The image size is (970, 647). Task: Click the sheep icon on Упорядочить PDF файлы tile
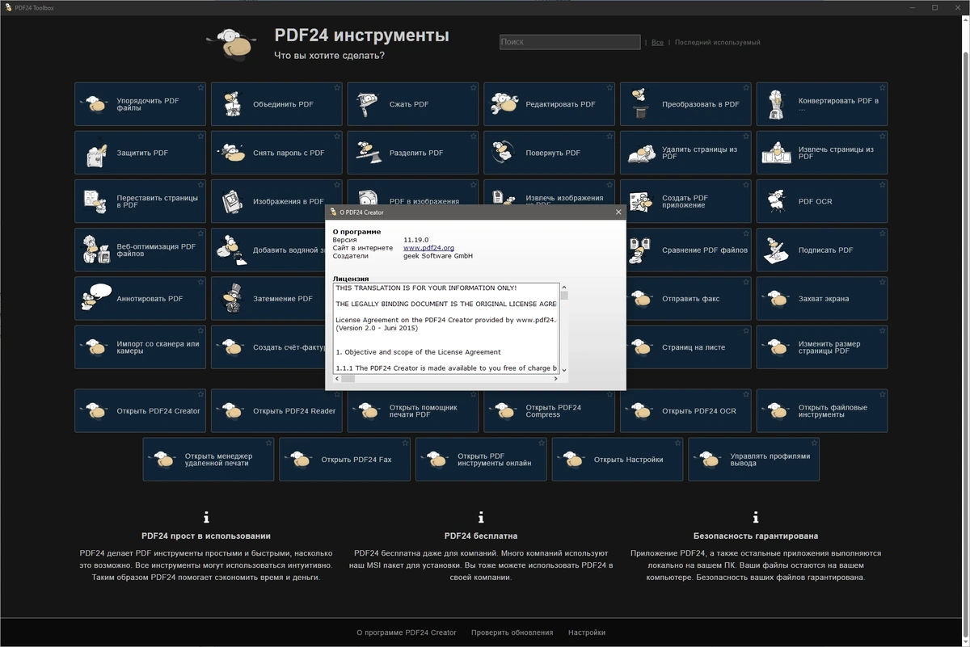pyautogui.click(x=96, y=104)
